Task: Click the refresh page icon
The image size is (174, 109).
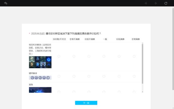Action: 166,3
